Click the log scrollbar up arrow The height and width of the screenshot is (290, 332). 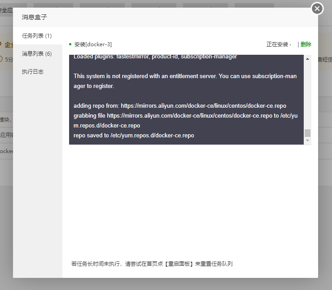tap(307, 59)
